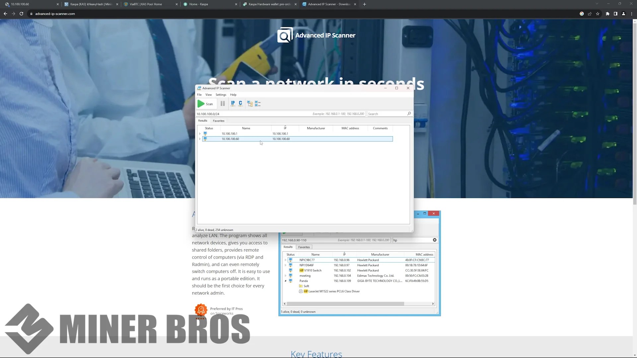637x358 pixels.
Task: Click the C subnet class icon
Action: pyautogui.click(x=240, y=103)
